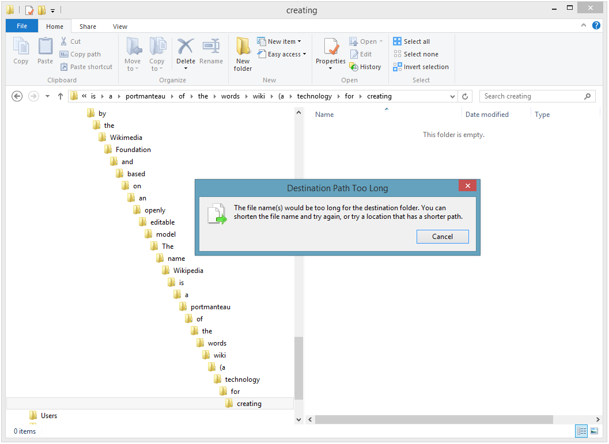Click the Properties checkmark icon
This screenshot has width=609, height=444.
[x=331, y=47]
